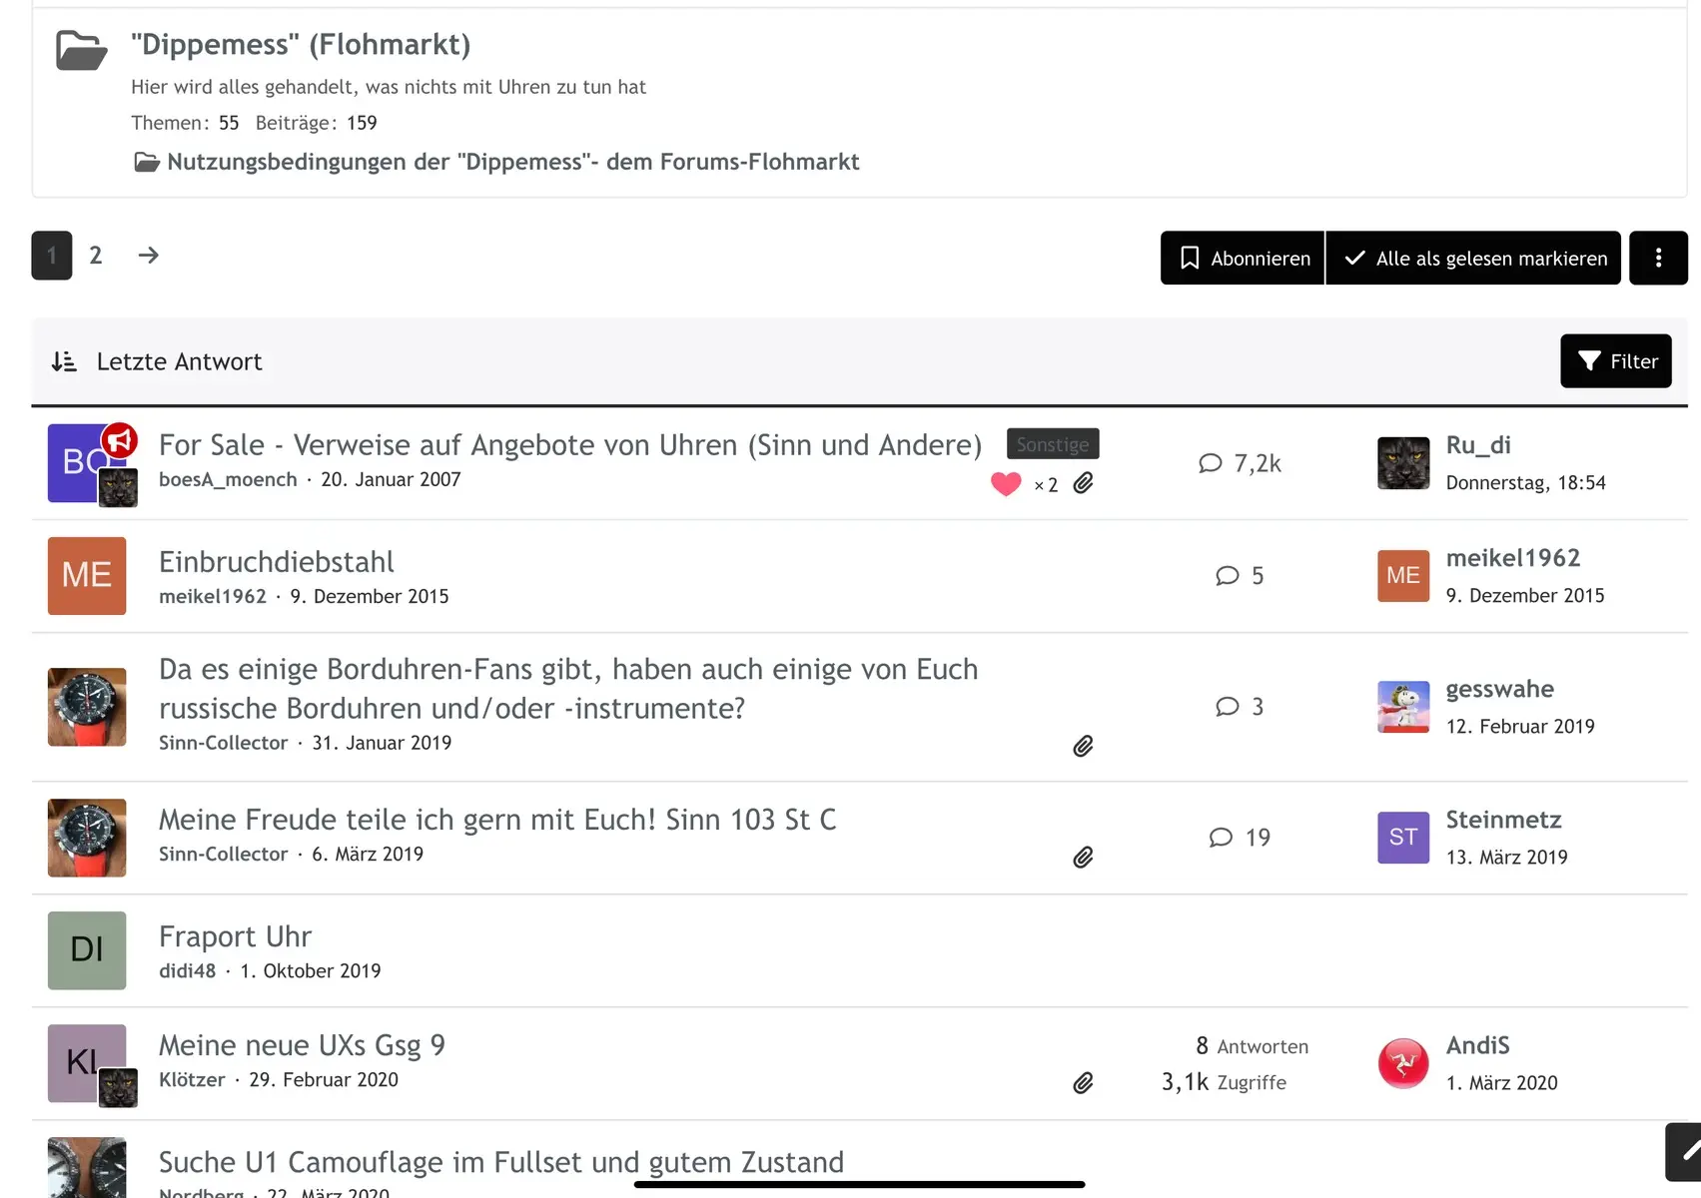The width and height of the screenshot is (1701, 1198).
Task: Click the Dippemess folder icon
Action: pyautogui.click(x=81, y=50)
